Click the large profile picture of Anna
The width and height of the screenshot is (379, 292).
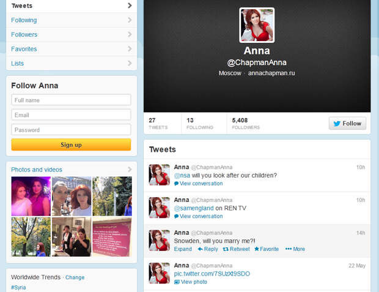[x=257, y=25]
